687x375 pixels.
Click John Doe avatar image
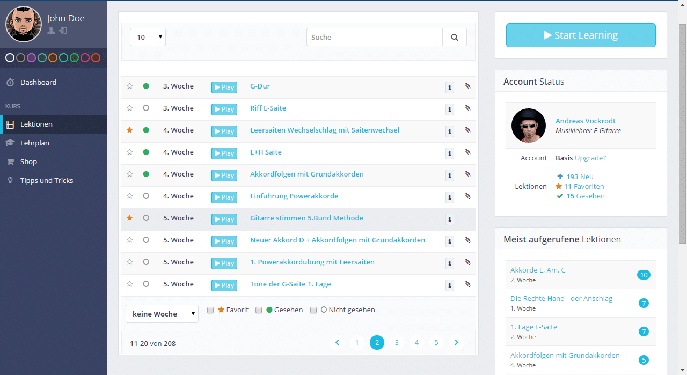coord(24,24)
